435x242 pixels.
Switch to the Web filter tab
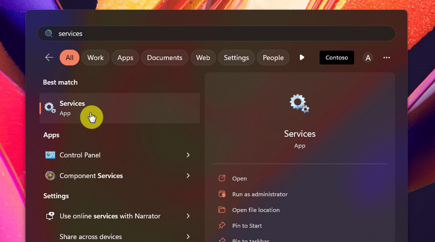pos(203,58)
